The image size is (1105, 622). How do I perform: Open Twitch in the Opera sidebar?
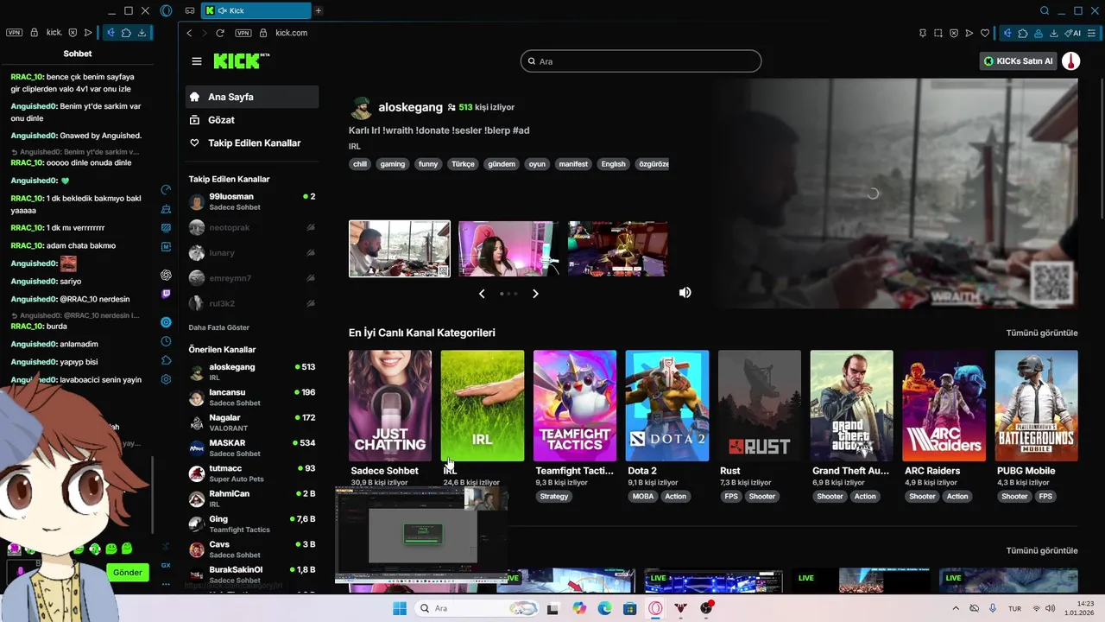pyautogui.click(x=166, y=294)
